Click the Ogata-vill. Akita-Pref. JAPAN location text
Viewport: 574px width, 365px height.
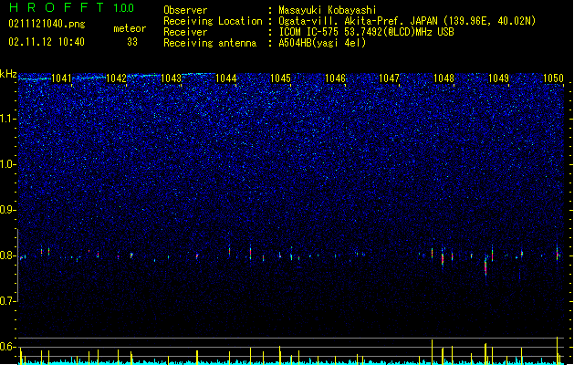click(407, 21)
